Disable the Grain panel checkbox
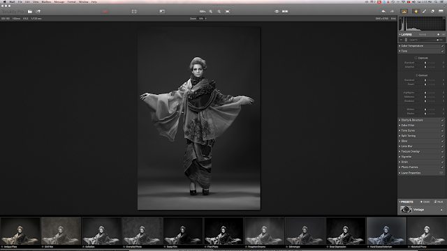The width and height of the screenshot is (447, 251). tap(442, 162)
